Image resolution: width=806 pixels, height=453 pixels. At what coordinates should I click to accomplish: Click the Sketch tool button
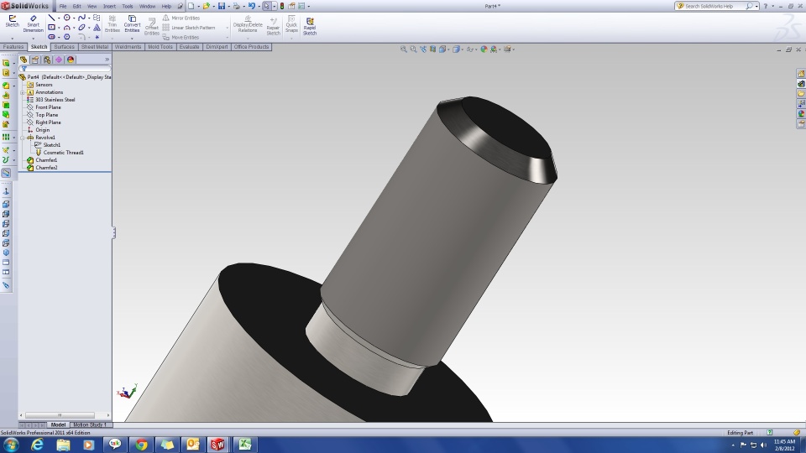[12, 21]
